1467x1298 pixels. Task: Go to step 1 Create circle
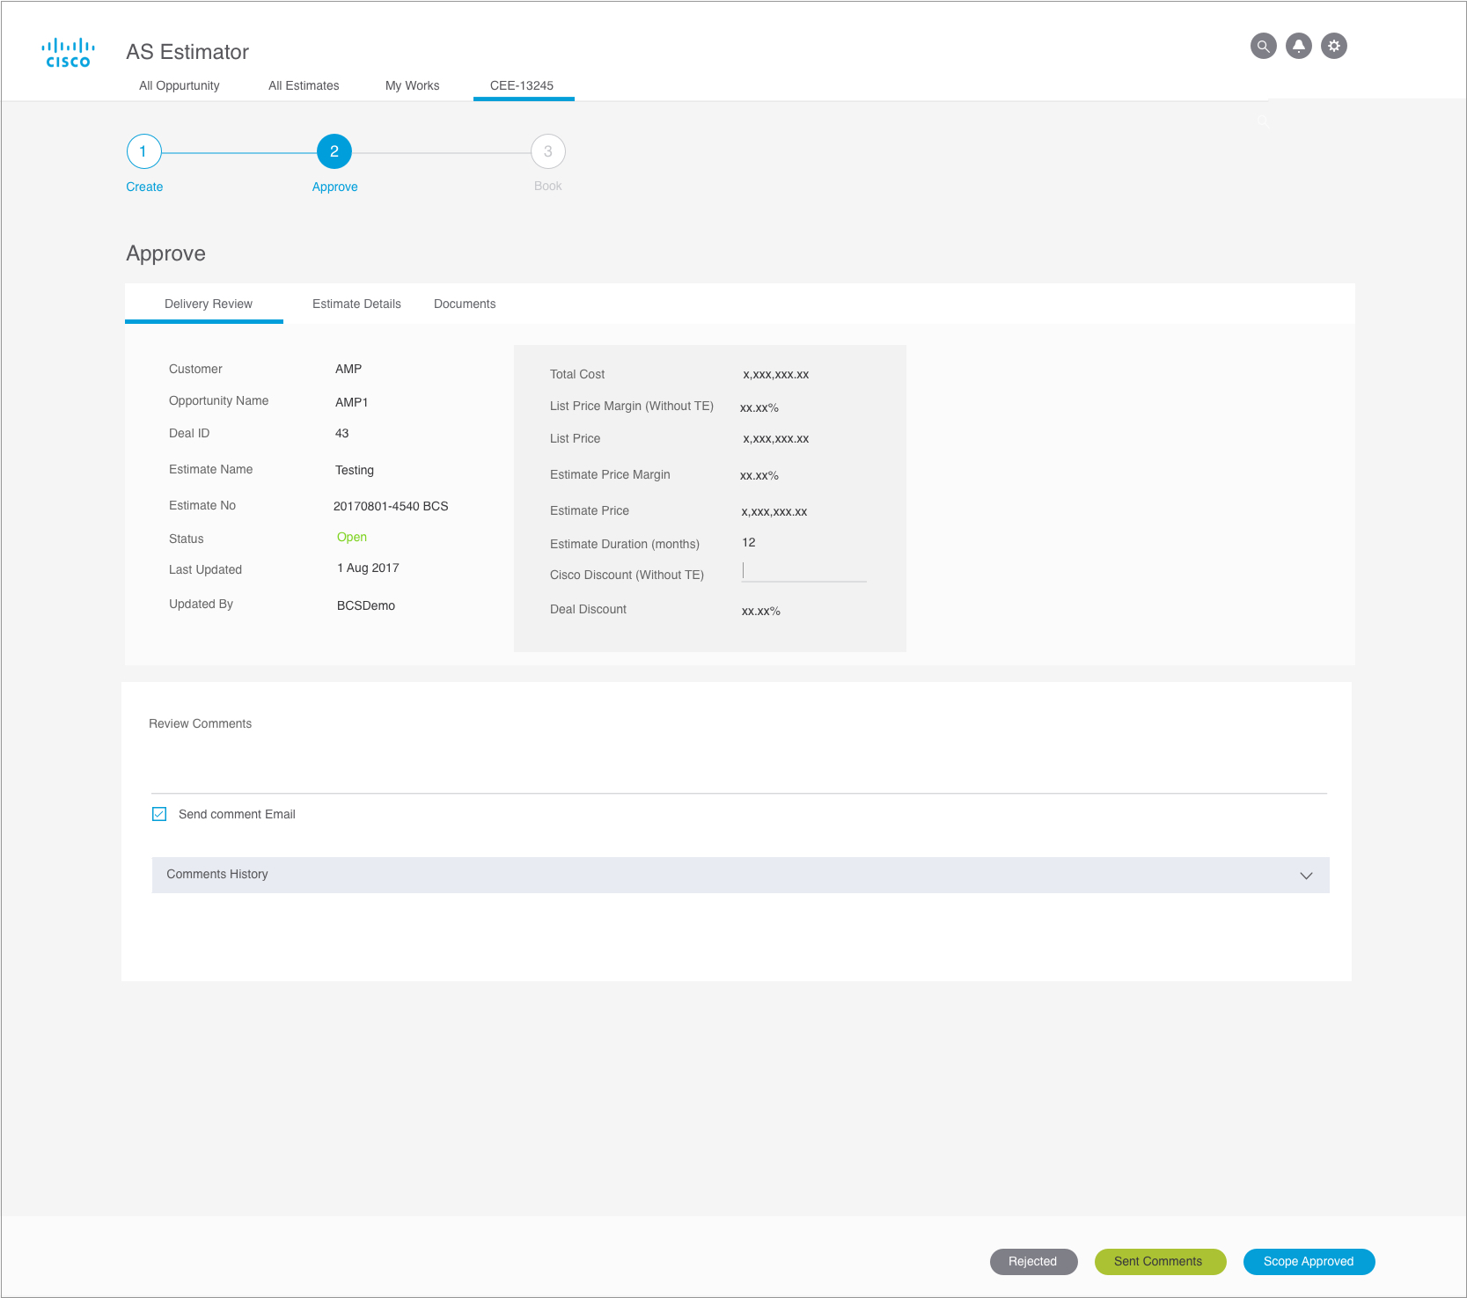pyautogui.click(x=143, y=151)
